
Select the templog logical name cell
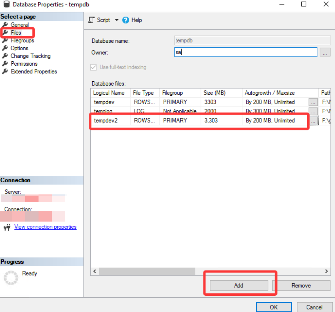111,111
